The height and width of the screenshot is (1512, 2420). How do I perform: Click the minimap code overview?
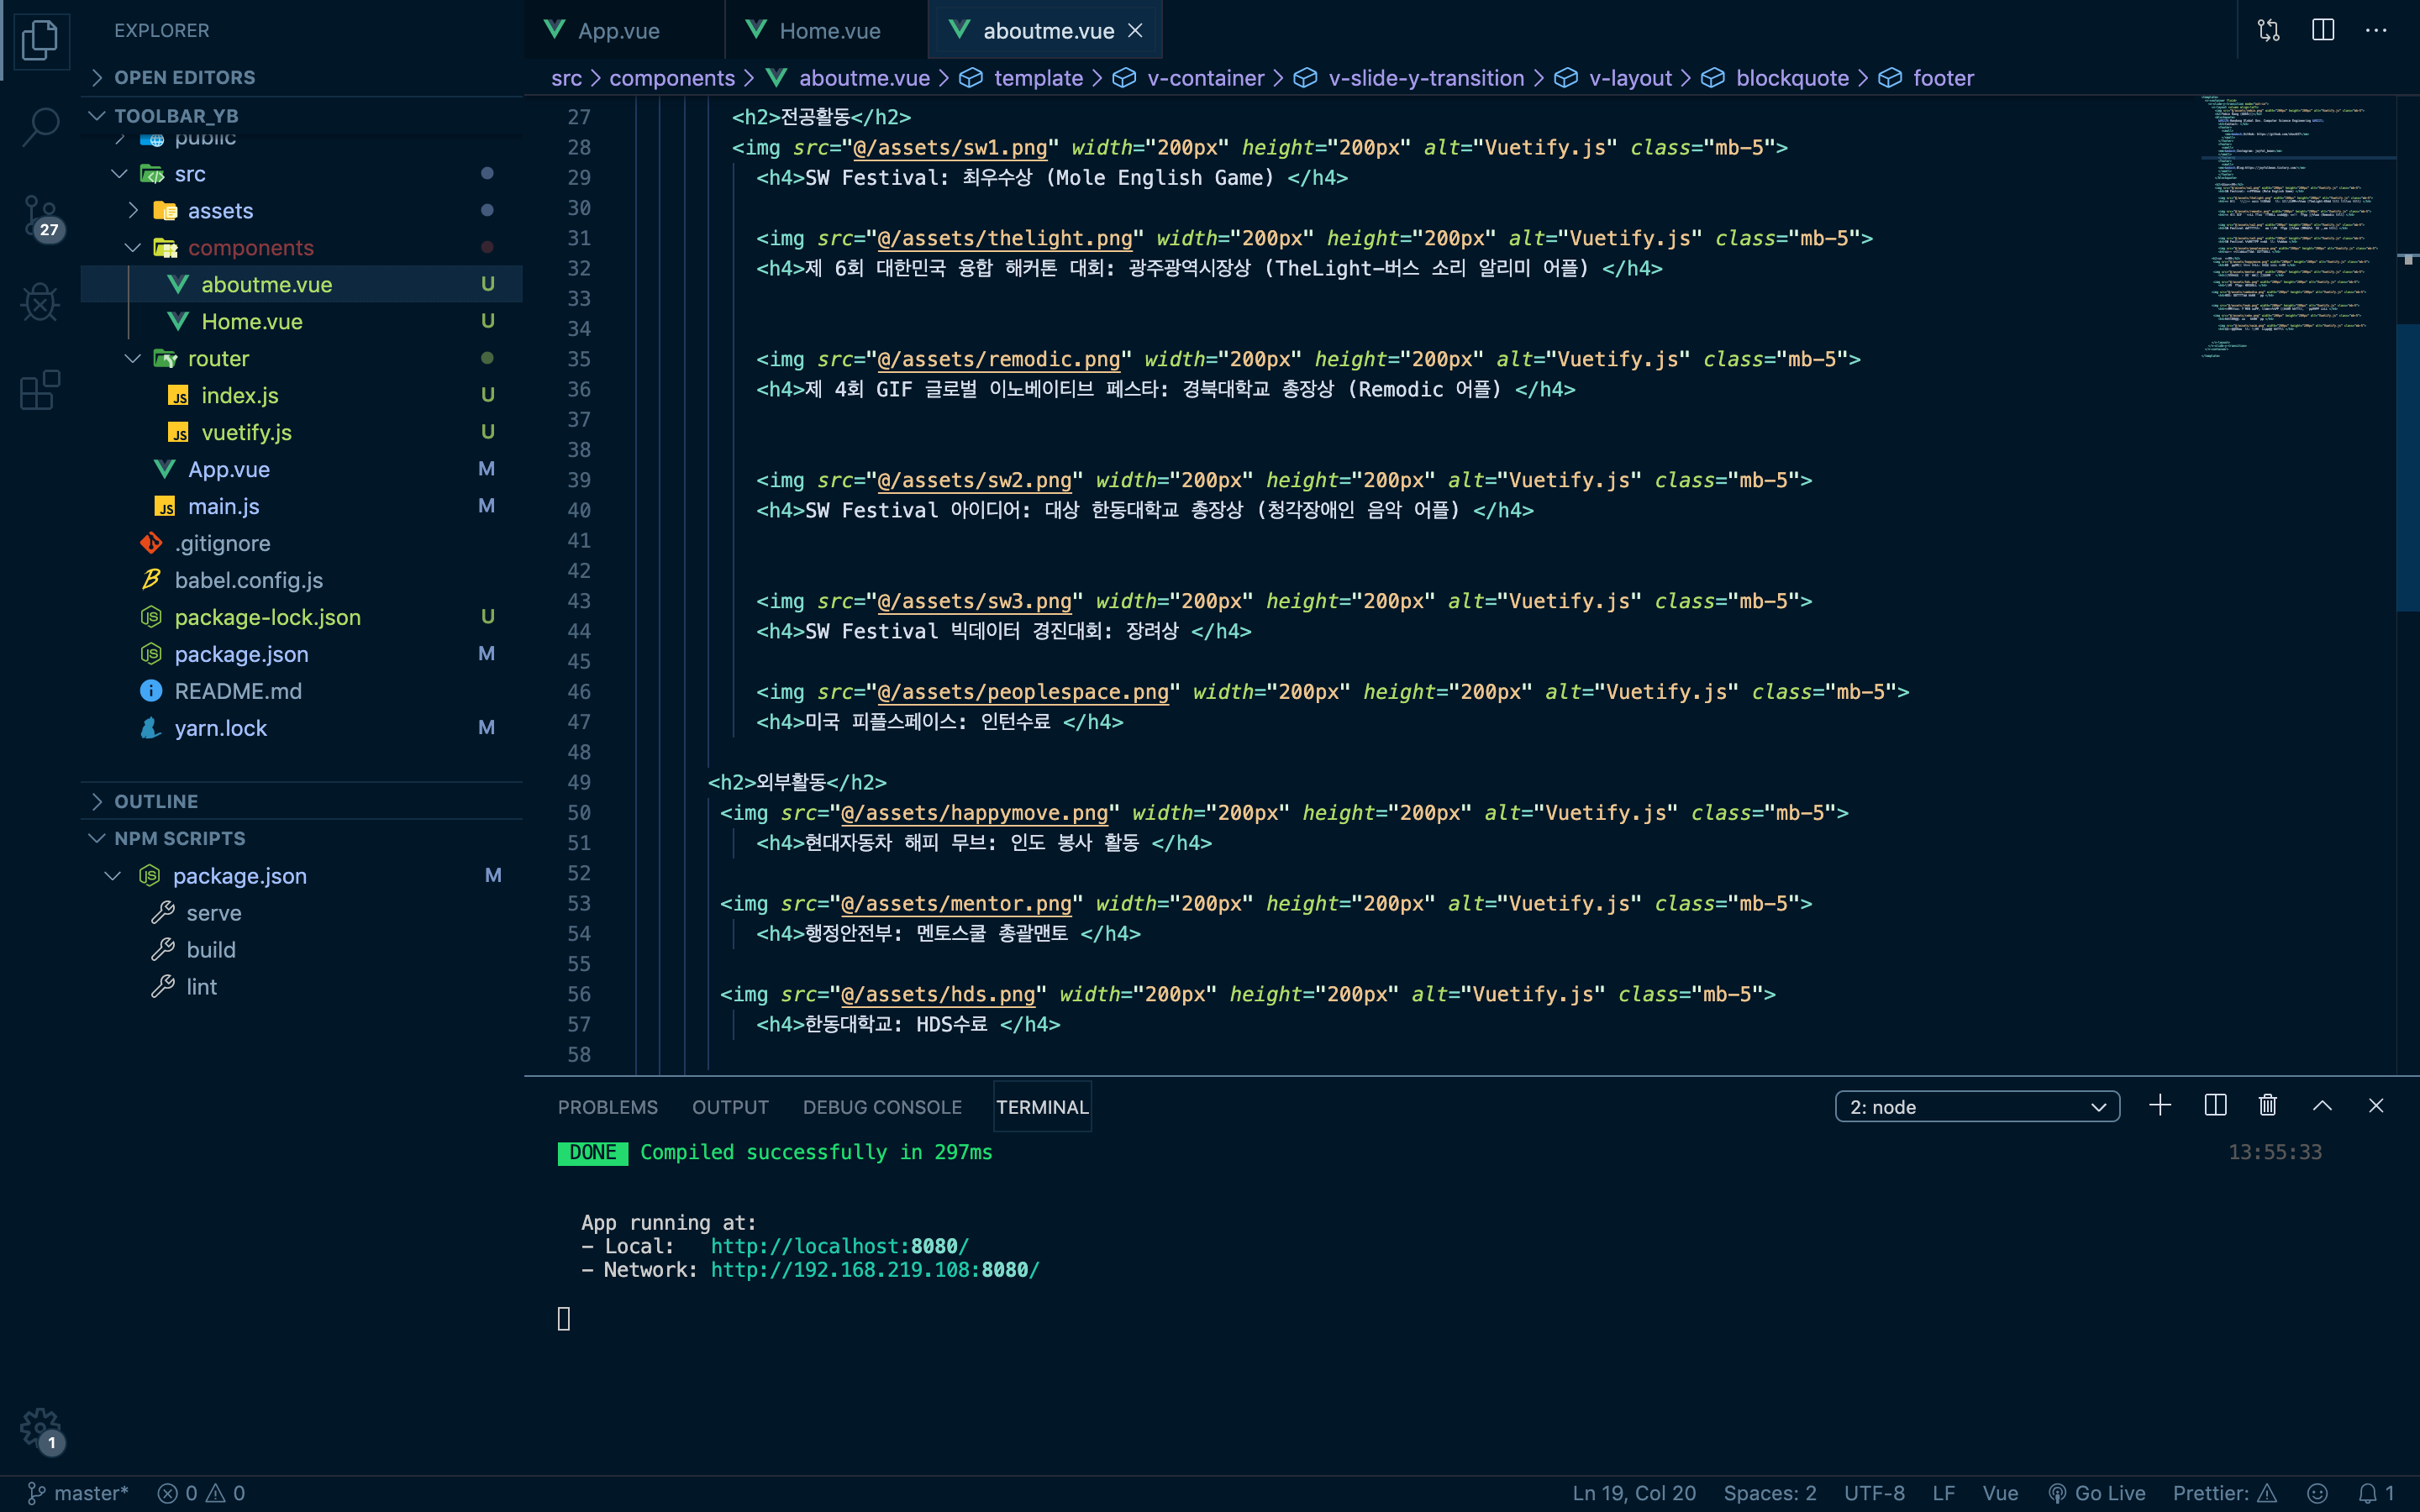2290,230
